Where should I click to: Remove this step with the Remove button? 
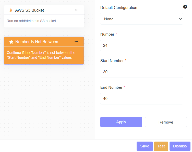[x=166, y=122]
